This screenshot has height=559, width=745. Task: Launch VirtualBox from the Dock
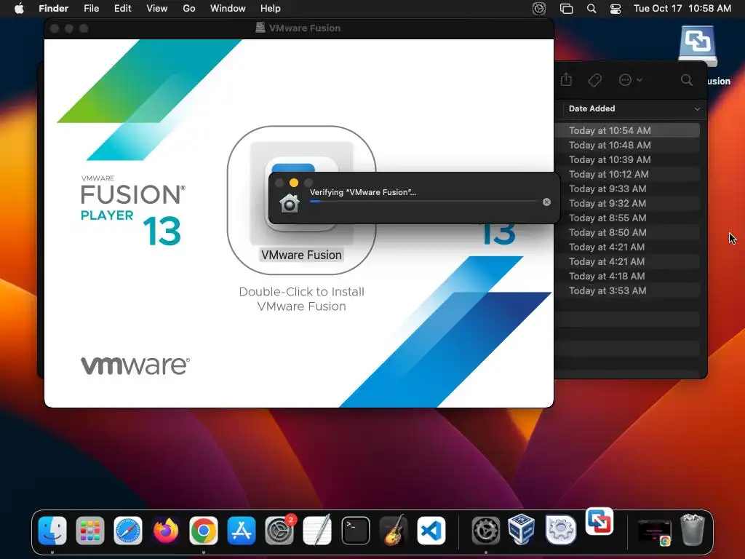pos(522,529)
